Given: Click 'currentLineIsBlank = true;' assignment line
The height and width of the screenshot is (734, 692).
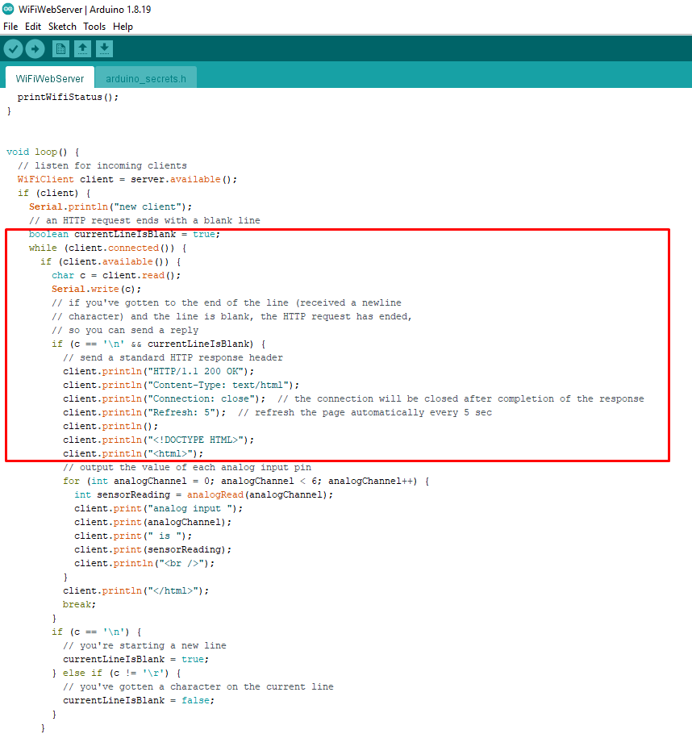Looking at the screenshot, I should click(x=136, y=659).
